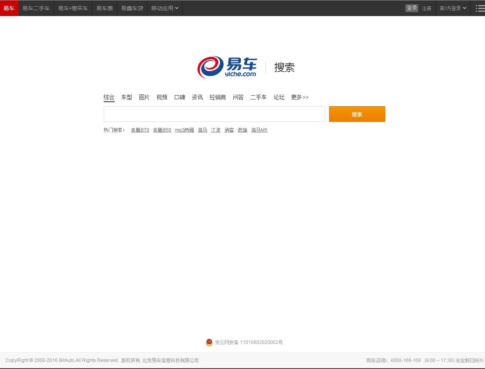The height and width of the screenshot is (369, 485).
Task: Click 北京易车信息科技有限公司 in footer
Action: (170, 360)
